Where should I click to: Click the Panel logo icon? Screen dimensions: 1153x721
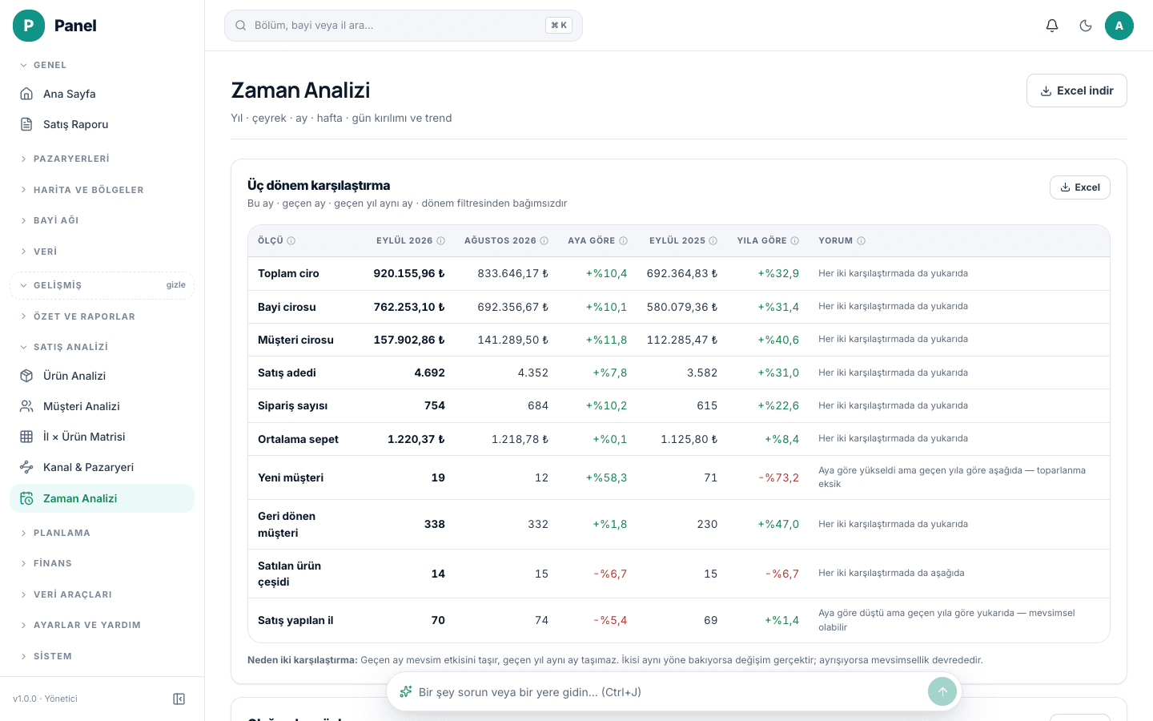(29, 26)
